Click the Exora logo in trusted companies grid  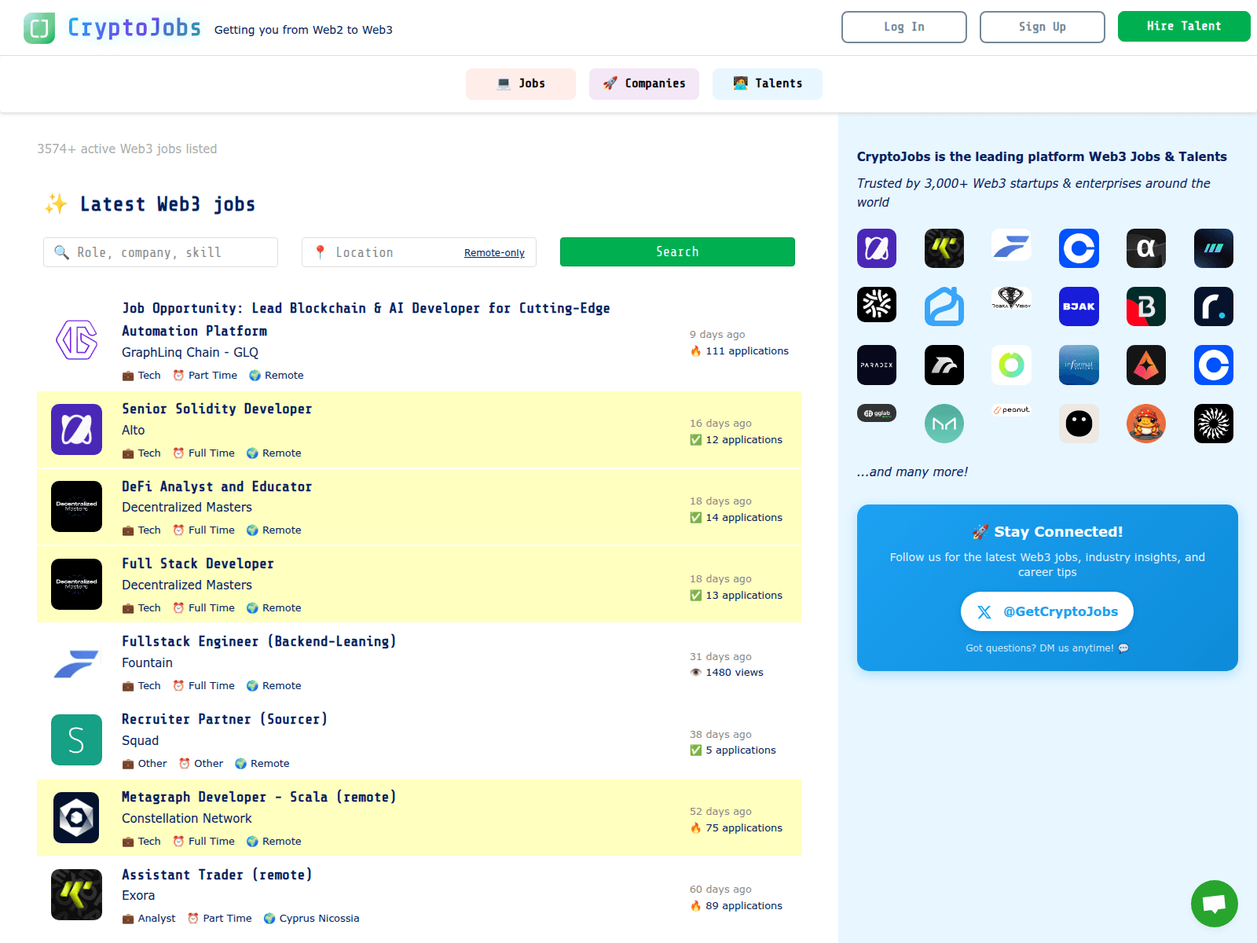click(944, 248)
